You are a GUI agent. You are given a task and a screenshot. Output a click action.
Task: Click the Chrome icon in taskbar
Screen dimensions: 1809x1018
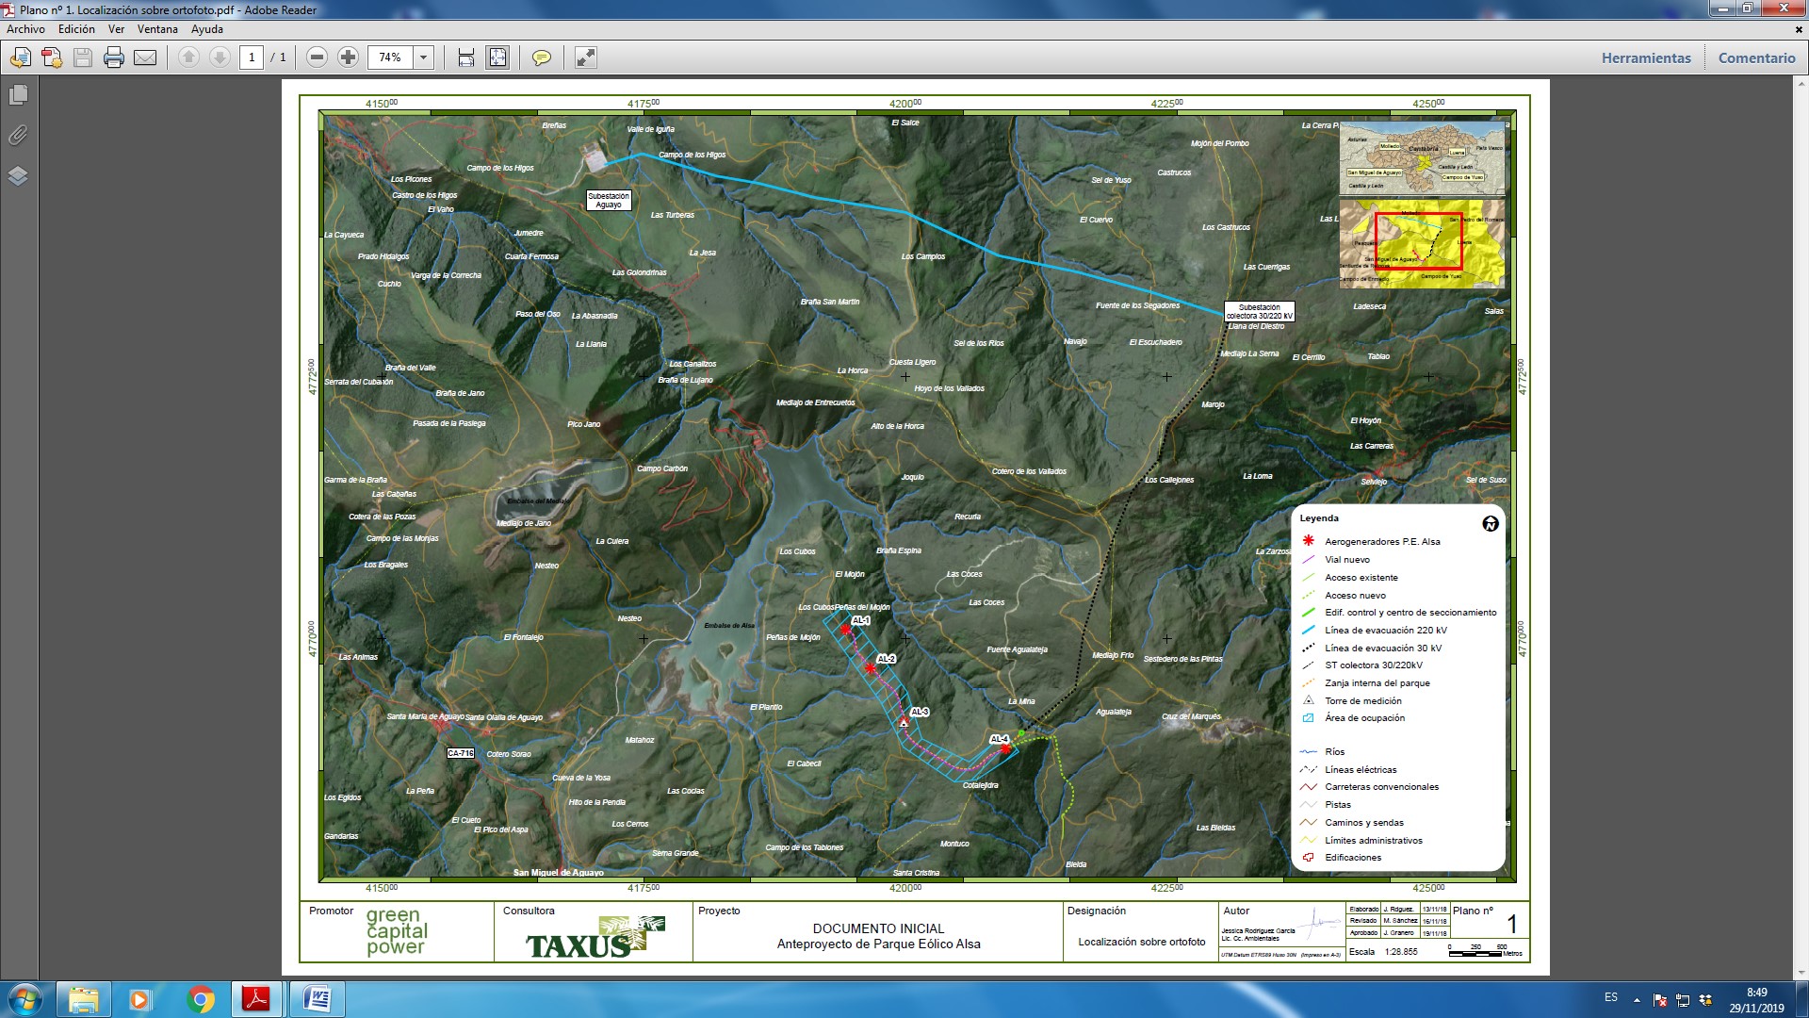click(x=200, y=999)
